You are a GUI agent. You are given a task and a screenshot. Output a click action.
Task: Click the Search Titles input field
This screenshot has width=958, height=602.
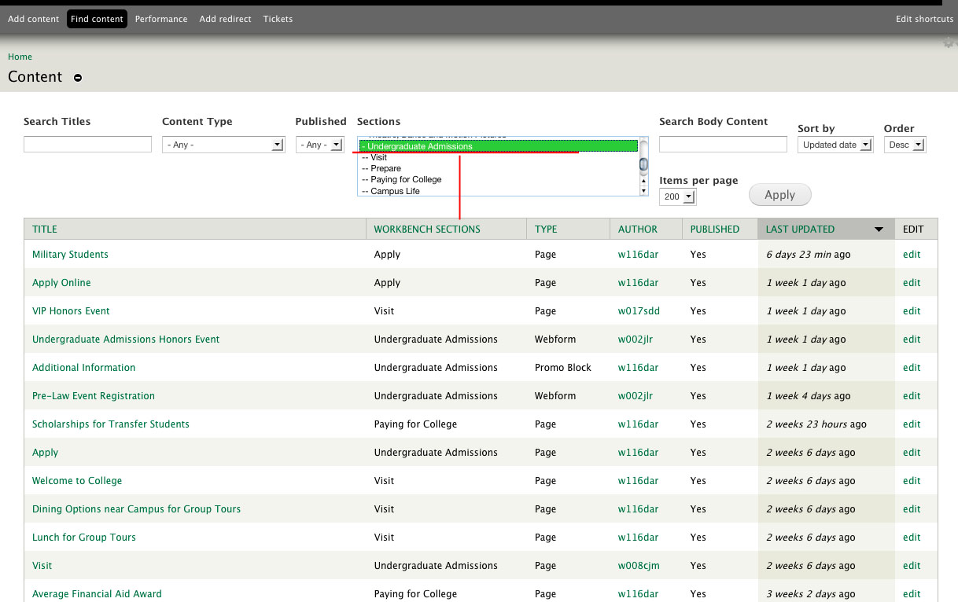coord(87,144)
